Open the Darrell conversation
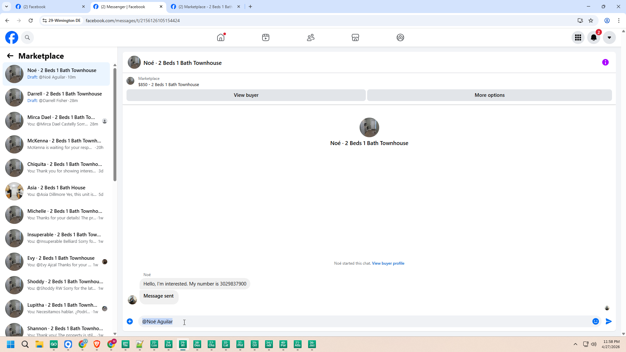The height and width of the screenshot is (352, 626). pos(56,97)
